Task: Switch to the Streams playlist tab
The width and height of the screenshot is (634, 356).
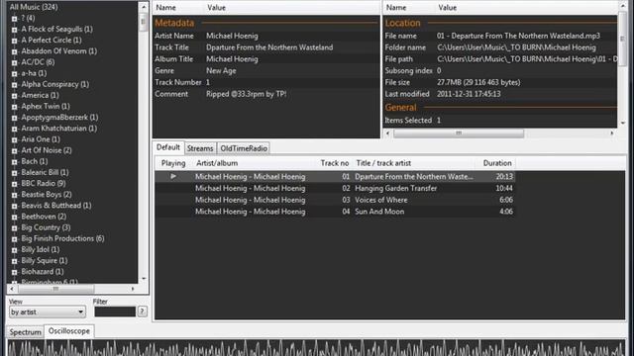Action: [x=200, y=148]
